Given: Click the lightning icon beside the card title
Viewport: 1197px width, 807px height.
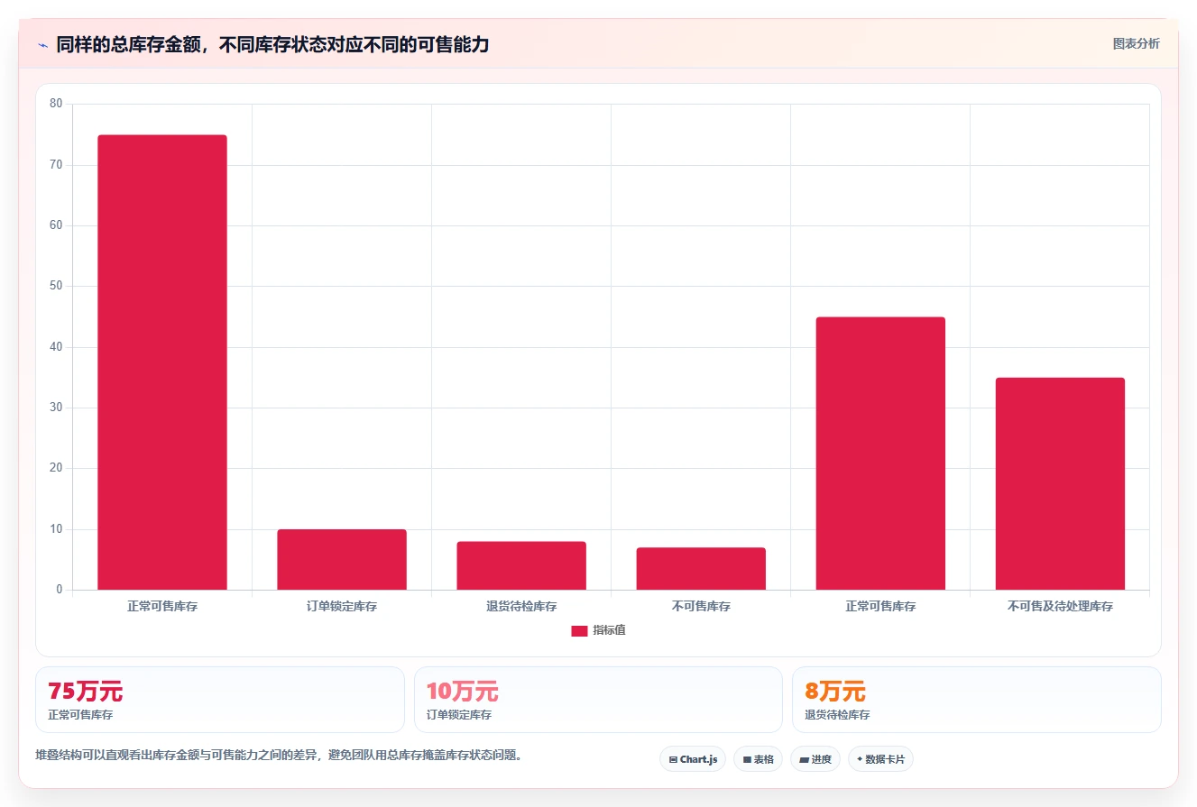Looking at the screenshot, I should (x=42, y=45).
